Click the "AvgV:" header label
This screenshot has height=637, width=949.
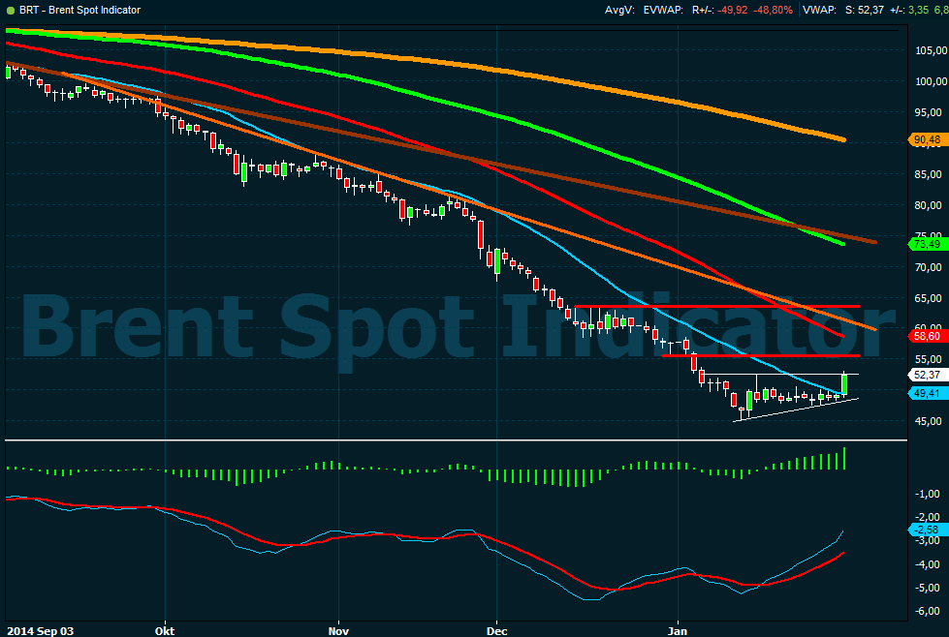(619, 11)
